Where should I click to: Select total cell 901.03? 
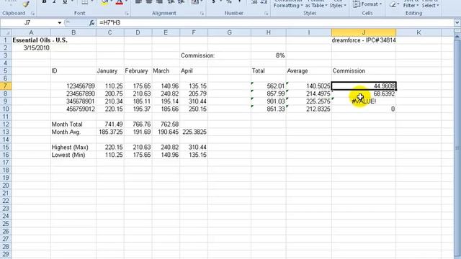click(x=269, y=101)
